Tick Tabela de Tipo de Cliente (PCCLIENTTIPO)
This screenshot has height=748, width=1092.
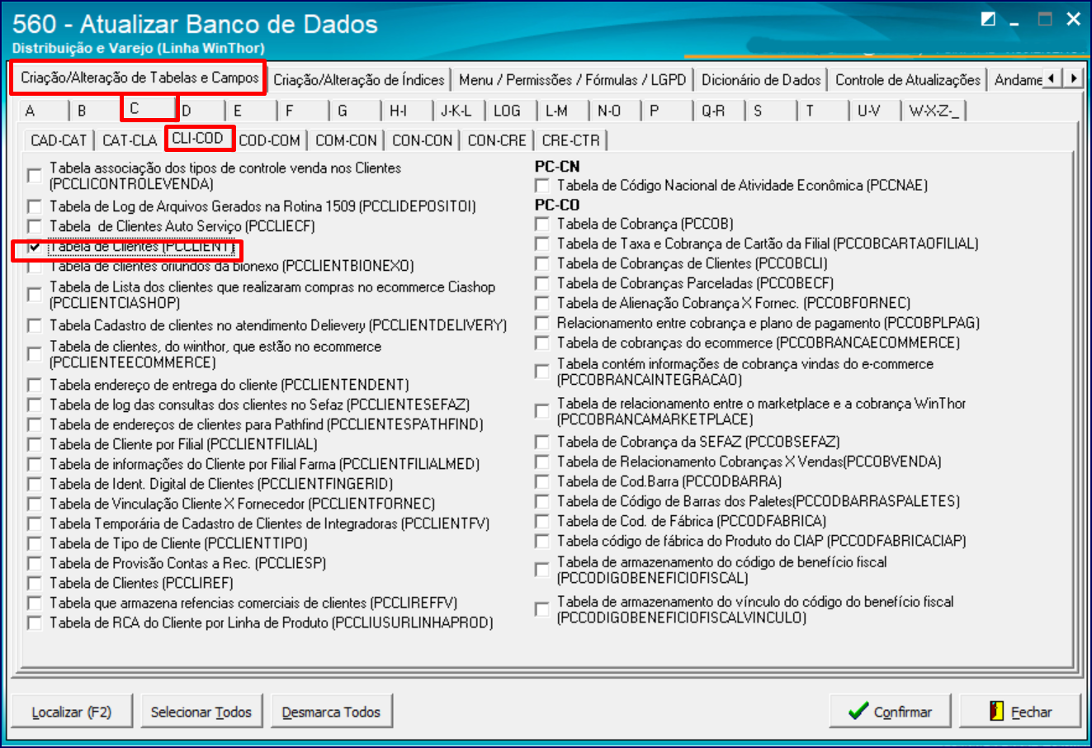35,543
